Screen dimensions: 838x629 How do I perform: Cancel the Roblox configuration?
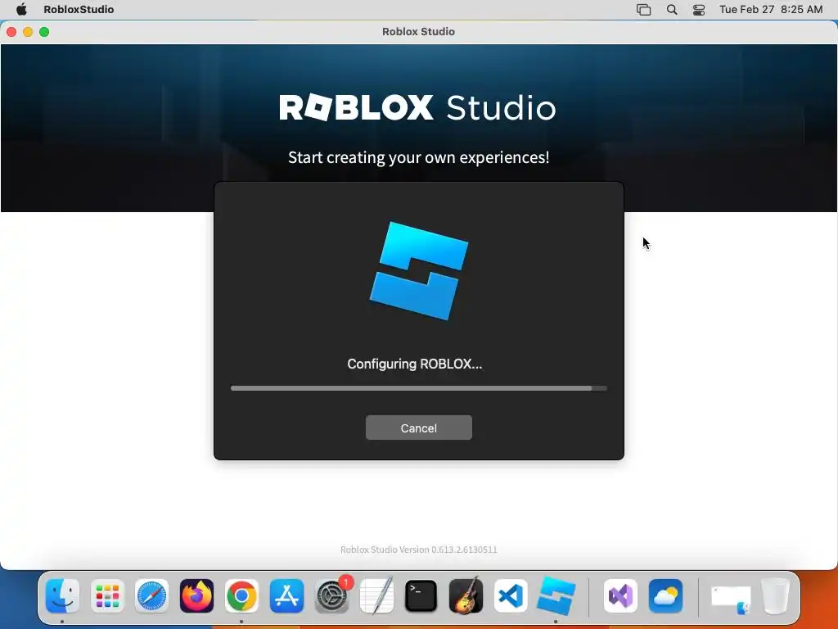(x=418, y=428)
